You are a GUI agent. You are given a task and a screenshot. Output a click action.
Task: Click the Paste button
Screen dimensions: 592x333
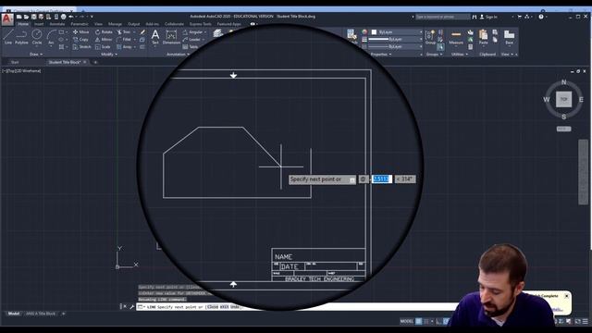coord(483,37)
